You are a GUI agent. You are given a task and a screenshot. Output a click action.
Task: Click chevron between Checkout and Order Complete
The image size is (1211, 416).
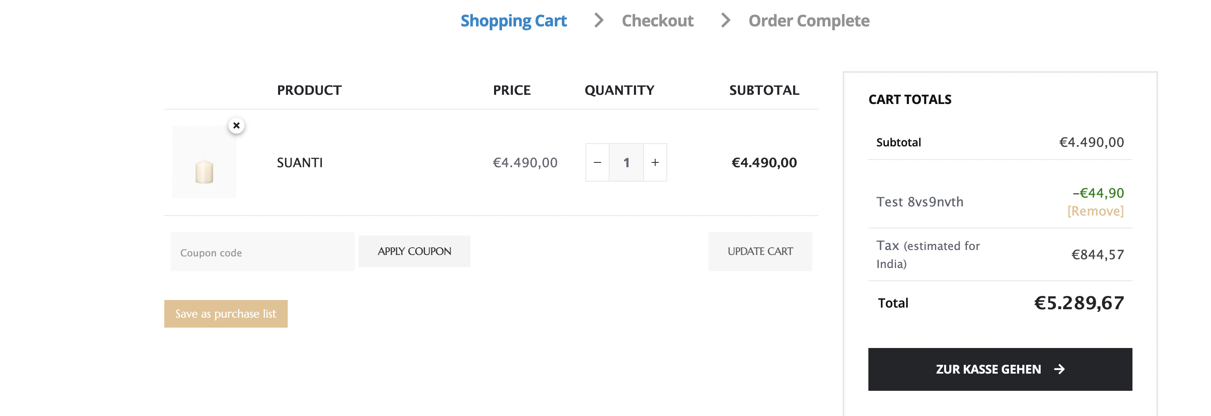point(725,20)
